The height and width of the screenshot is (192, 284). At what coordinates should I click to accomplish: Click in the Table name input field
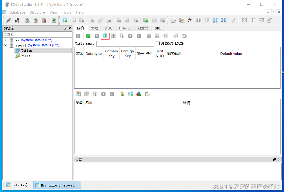[125, 44]
